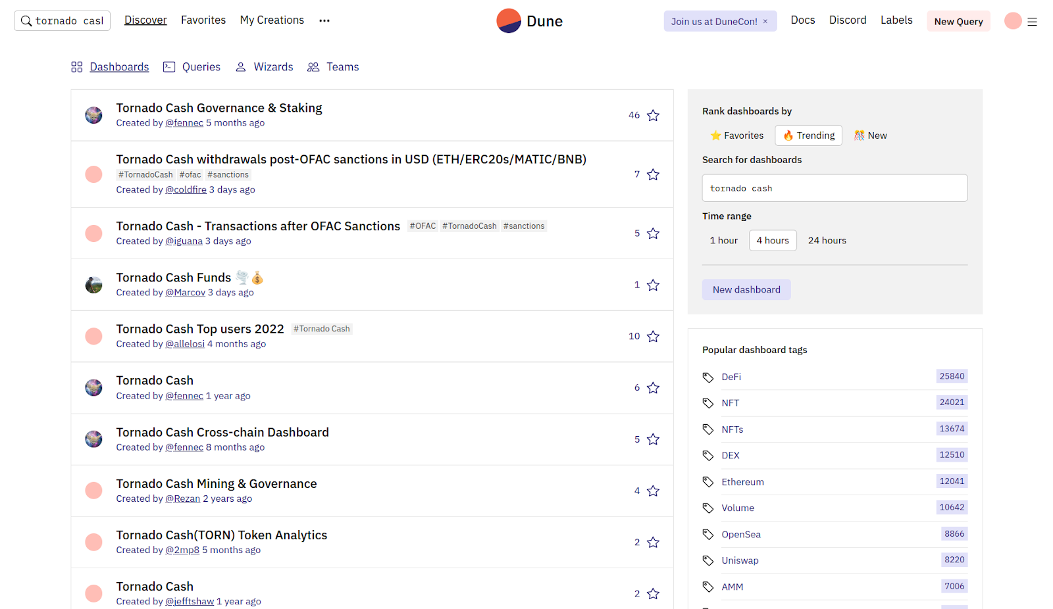Click fennec avatar on Governance & Staking
Viewport: 1053px width, 609px height.
pos(93,115)
